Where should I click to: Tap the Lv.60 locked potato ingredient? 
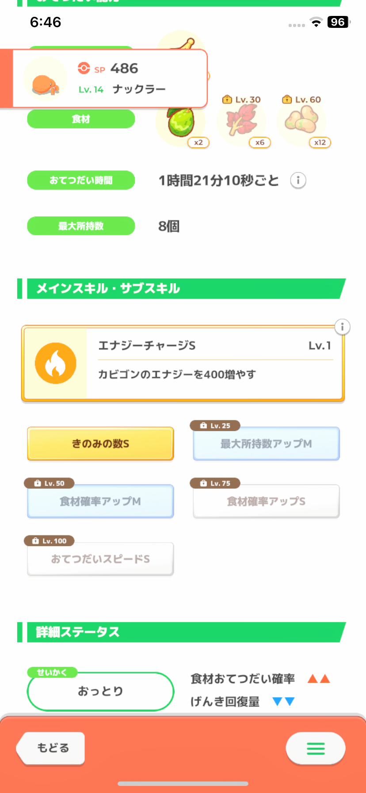[x=301, y=120]
